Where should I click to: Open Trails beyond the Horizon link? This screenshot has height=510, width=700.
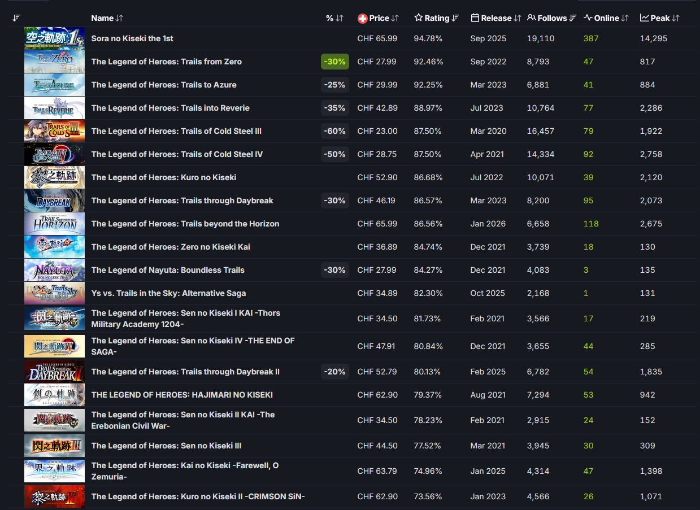click(x=185, y=224)
